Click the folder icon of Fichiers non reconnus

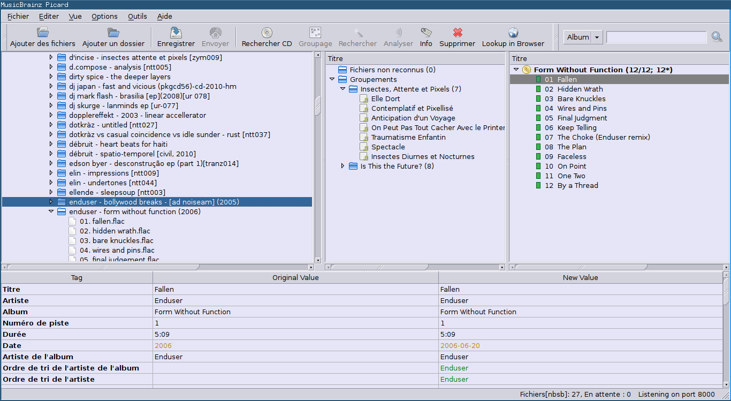[x=343, y=70]
